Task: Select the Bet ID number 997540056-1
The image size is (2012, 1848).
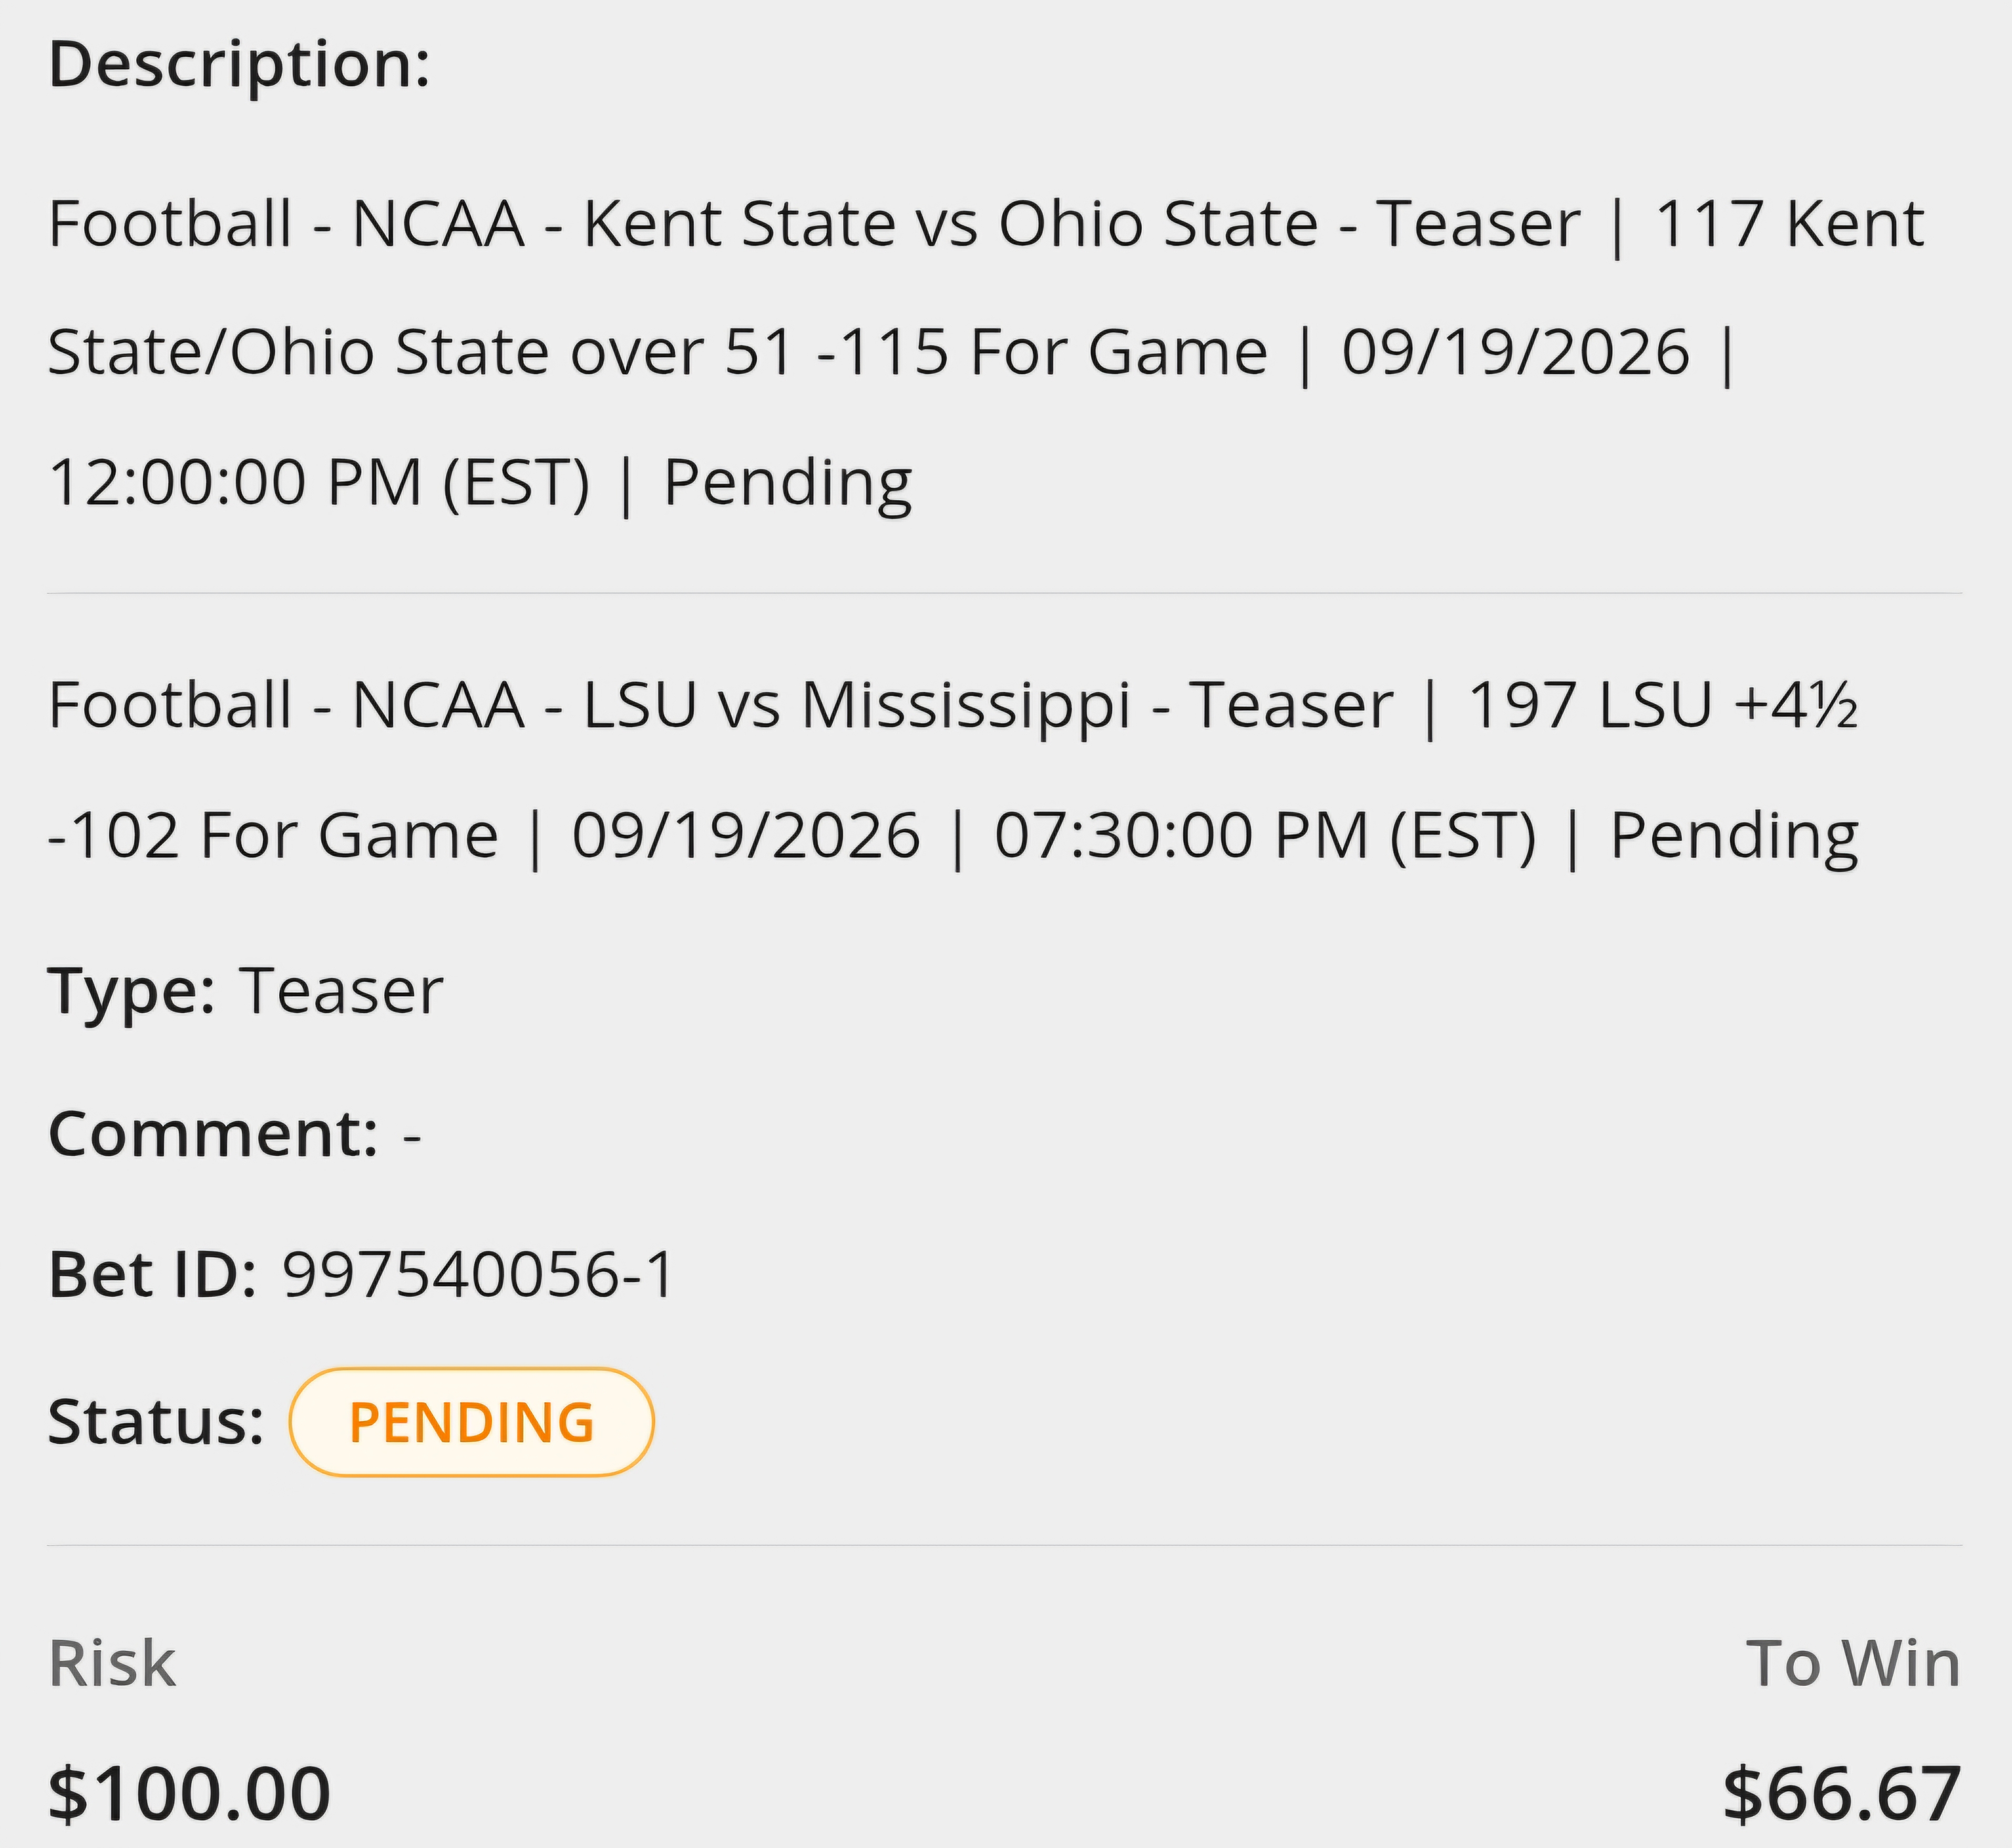Action: pos(479,1275)
